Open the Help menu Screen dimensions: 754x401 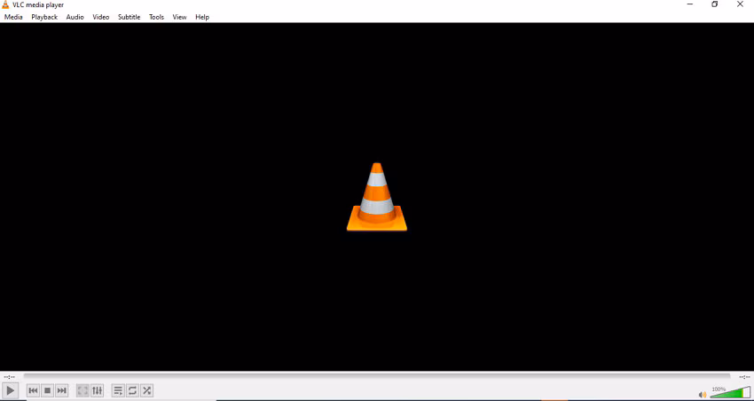(x=202, y=17)
